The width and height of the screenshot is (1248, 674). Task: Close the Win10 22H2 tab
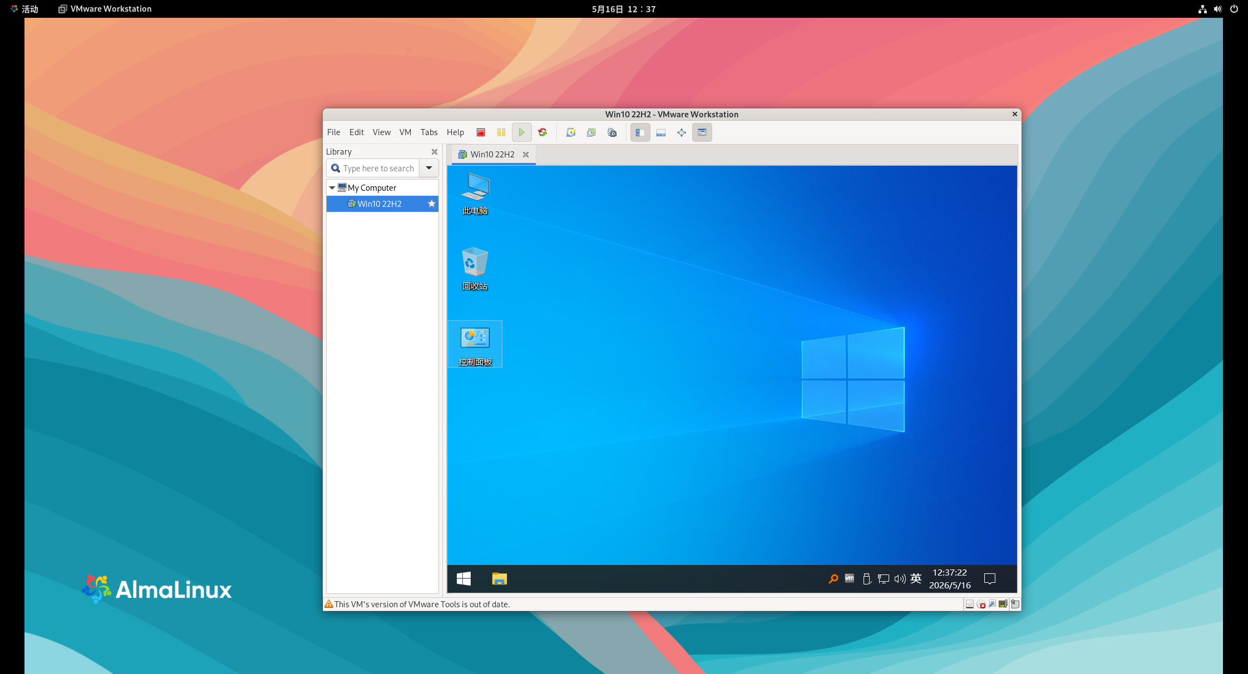click(x=526, y=155)
